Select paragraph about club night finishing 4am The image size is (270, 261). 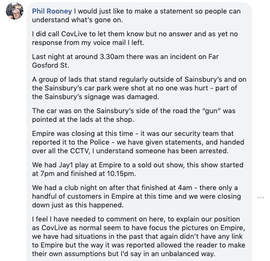coord(137,197)
